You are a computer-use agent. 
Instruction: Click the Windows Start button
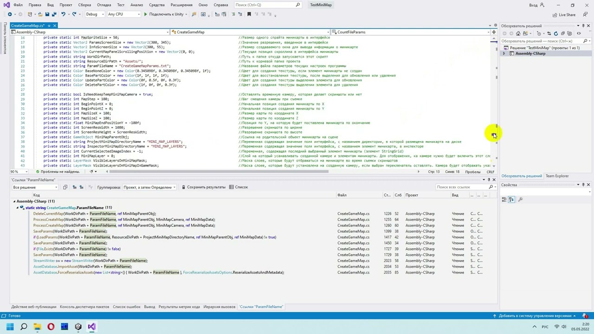[10, 327]
